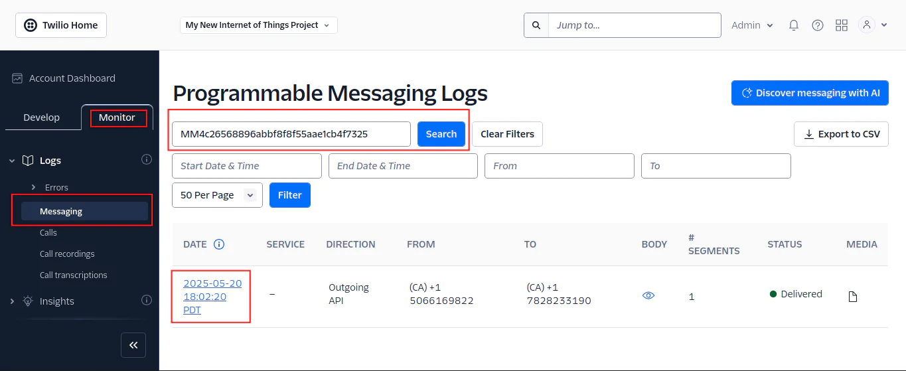Click the SERVICE column header
906x371 pixels.
[285, 244]
